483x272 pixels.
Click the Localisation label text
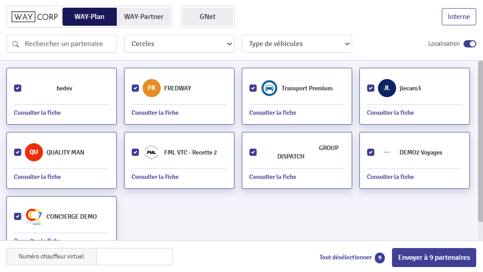click(x=444, y=44)
